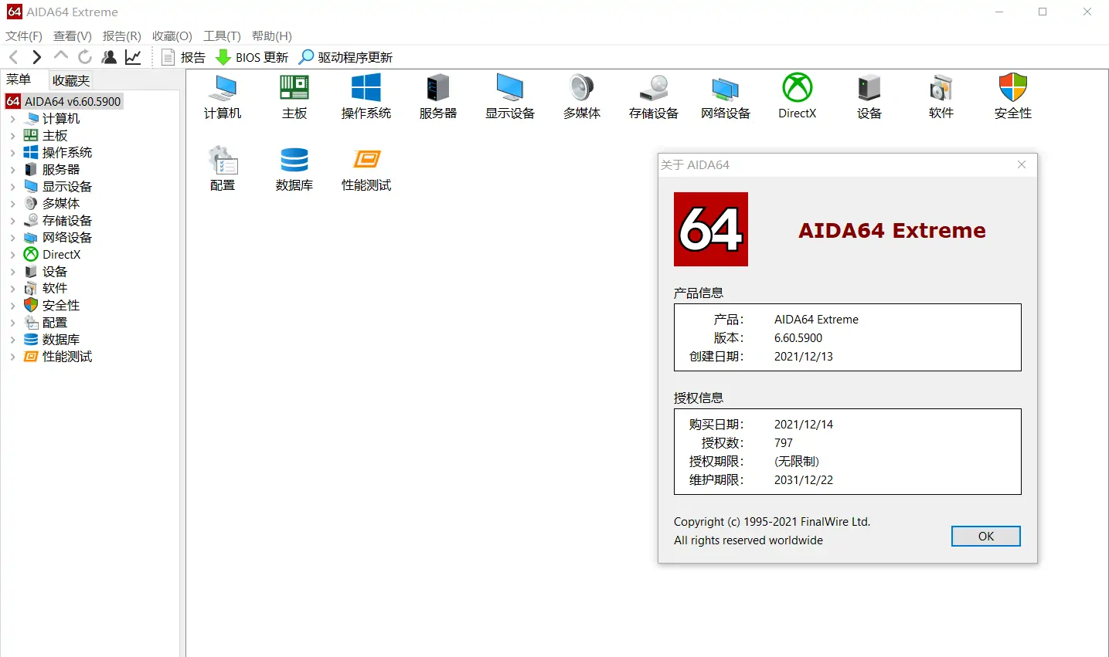Select AIDA64 v6.60.5900 root tree item
This screenshot has width=1109, height=657.
click(x=63, y=101)
